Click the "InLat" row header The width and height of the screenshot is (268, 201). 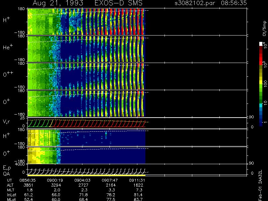point(11,195)
